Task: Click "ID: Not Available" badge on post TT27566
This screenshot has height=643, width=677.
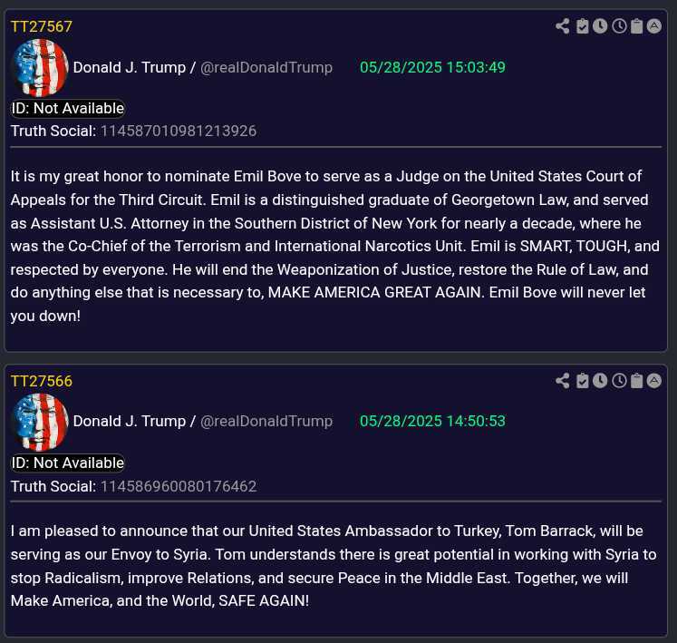Action: [68, 463]
